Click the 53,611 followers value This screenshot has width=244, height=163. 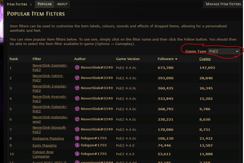(x=164, y=154)
